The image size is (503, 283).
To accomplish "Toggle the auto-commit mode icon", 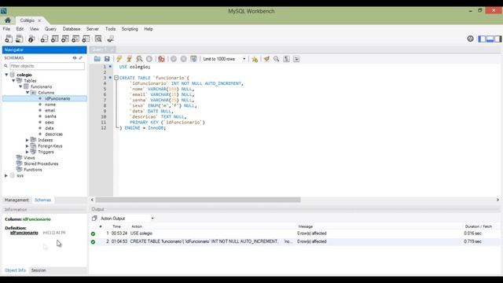I will [x=193, y=59].
